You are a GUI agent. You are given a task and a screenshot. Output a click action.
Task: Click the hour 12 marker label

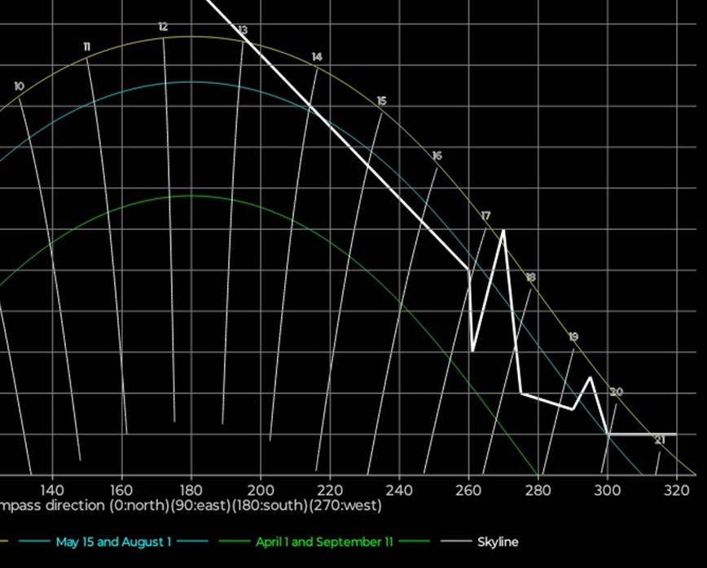point(163,27)
